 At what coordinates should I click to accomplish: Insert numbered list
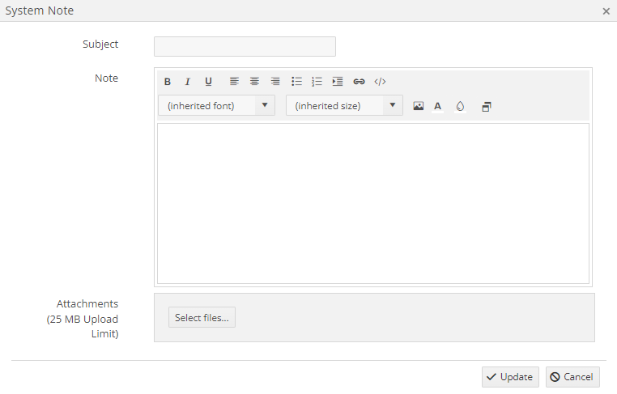point(317,82)
